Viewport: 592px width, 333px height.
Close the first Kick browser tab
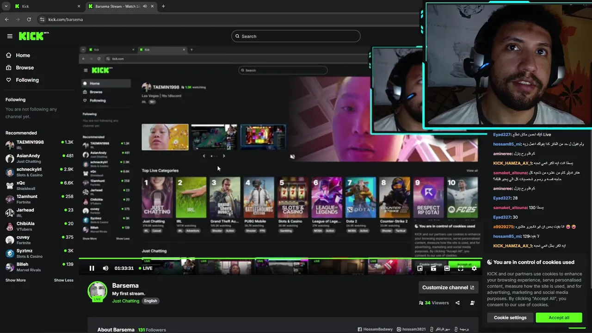79,6
